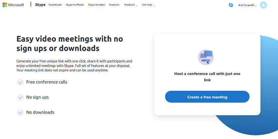
Task: Click the checkmark beside Free conference calls
Action: coord(21,82)
